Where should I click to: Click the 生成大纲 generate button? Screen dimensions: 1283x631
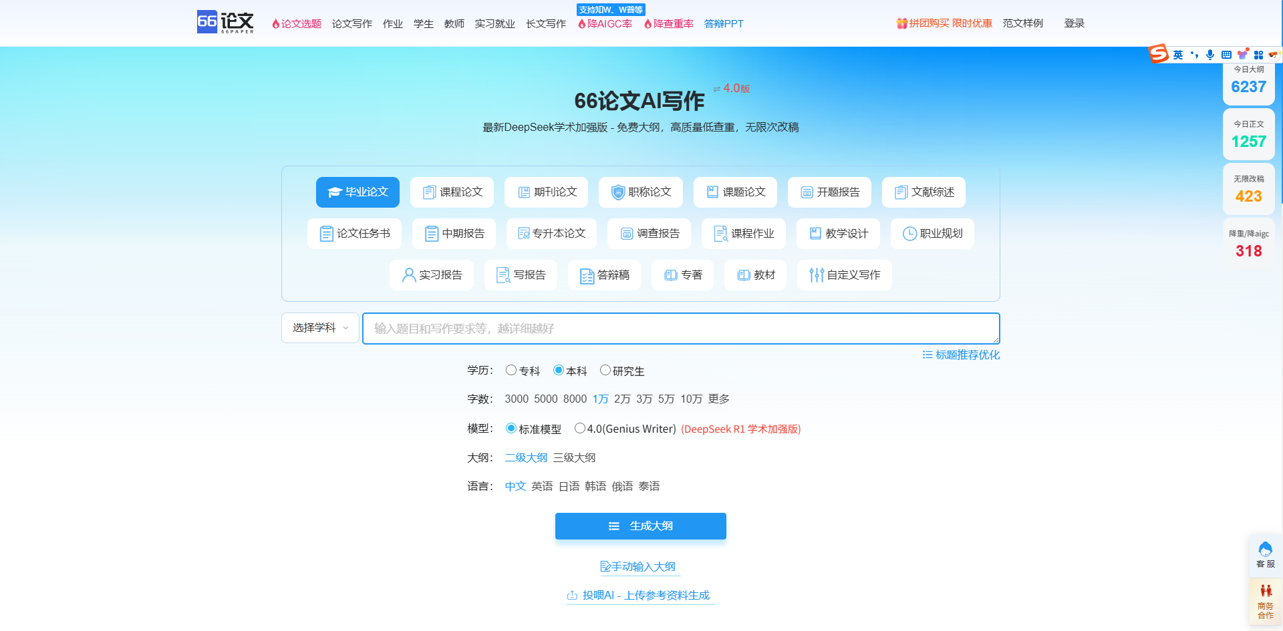pos(640,526)
